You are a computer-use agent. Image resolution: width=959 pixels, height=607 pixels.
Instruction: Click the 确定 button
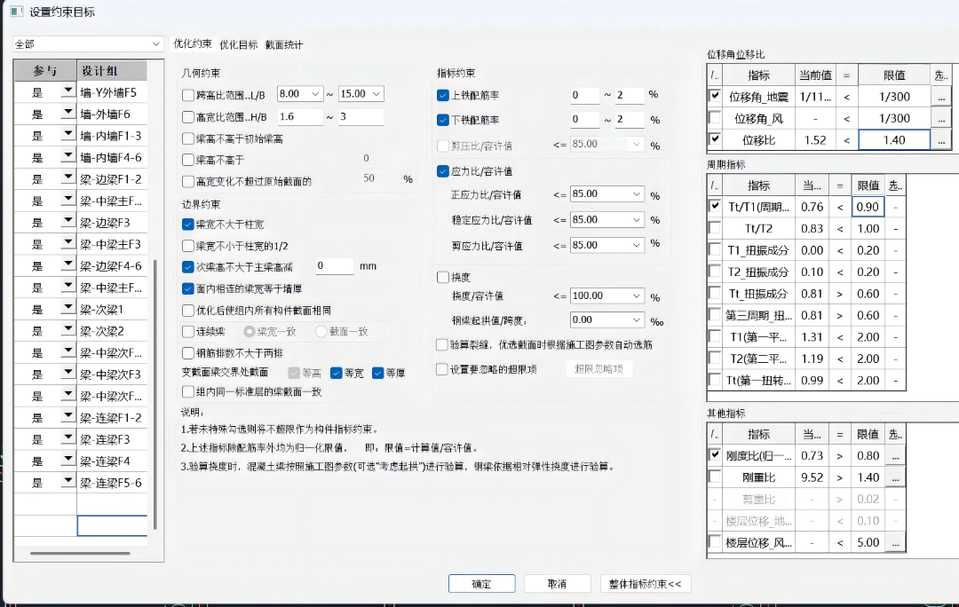click(481, 584)
